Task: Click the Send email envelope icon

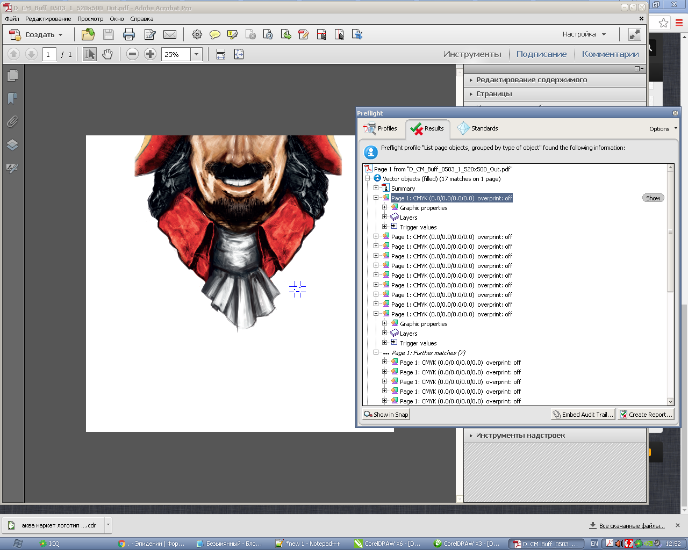Action: 170,35
